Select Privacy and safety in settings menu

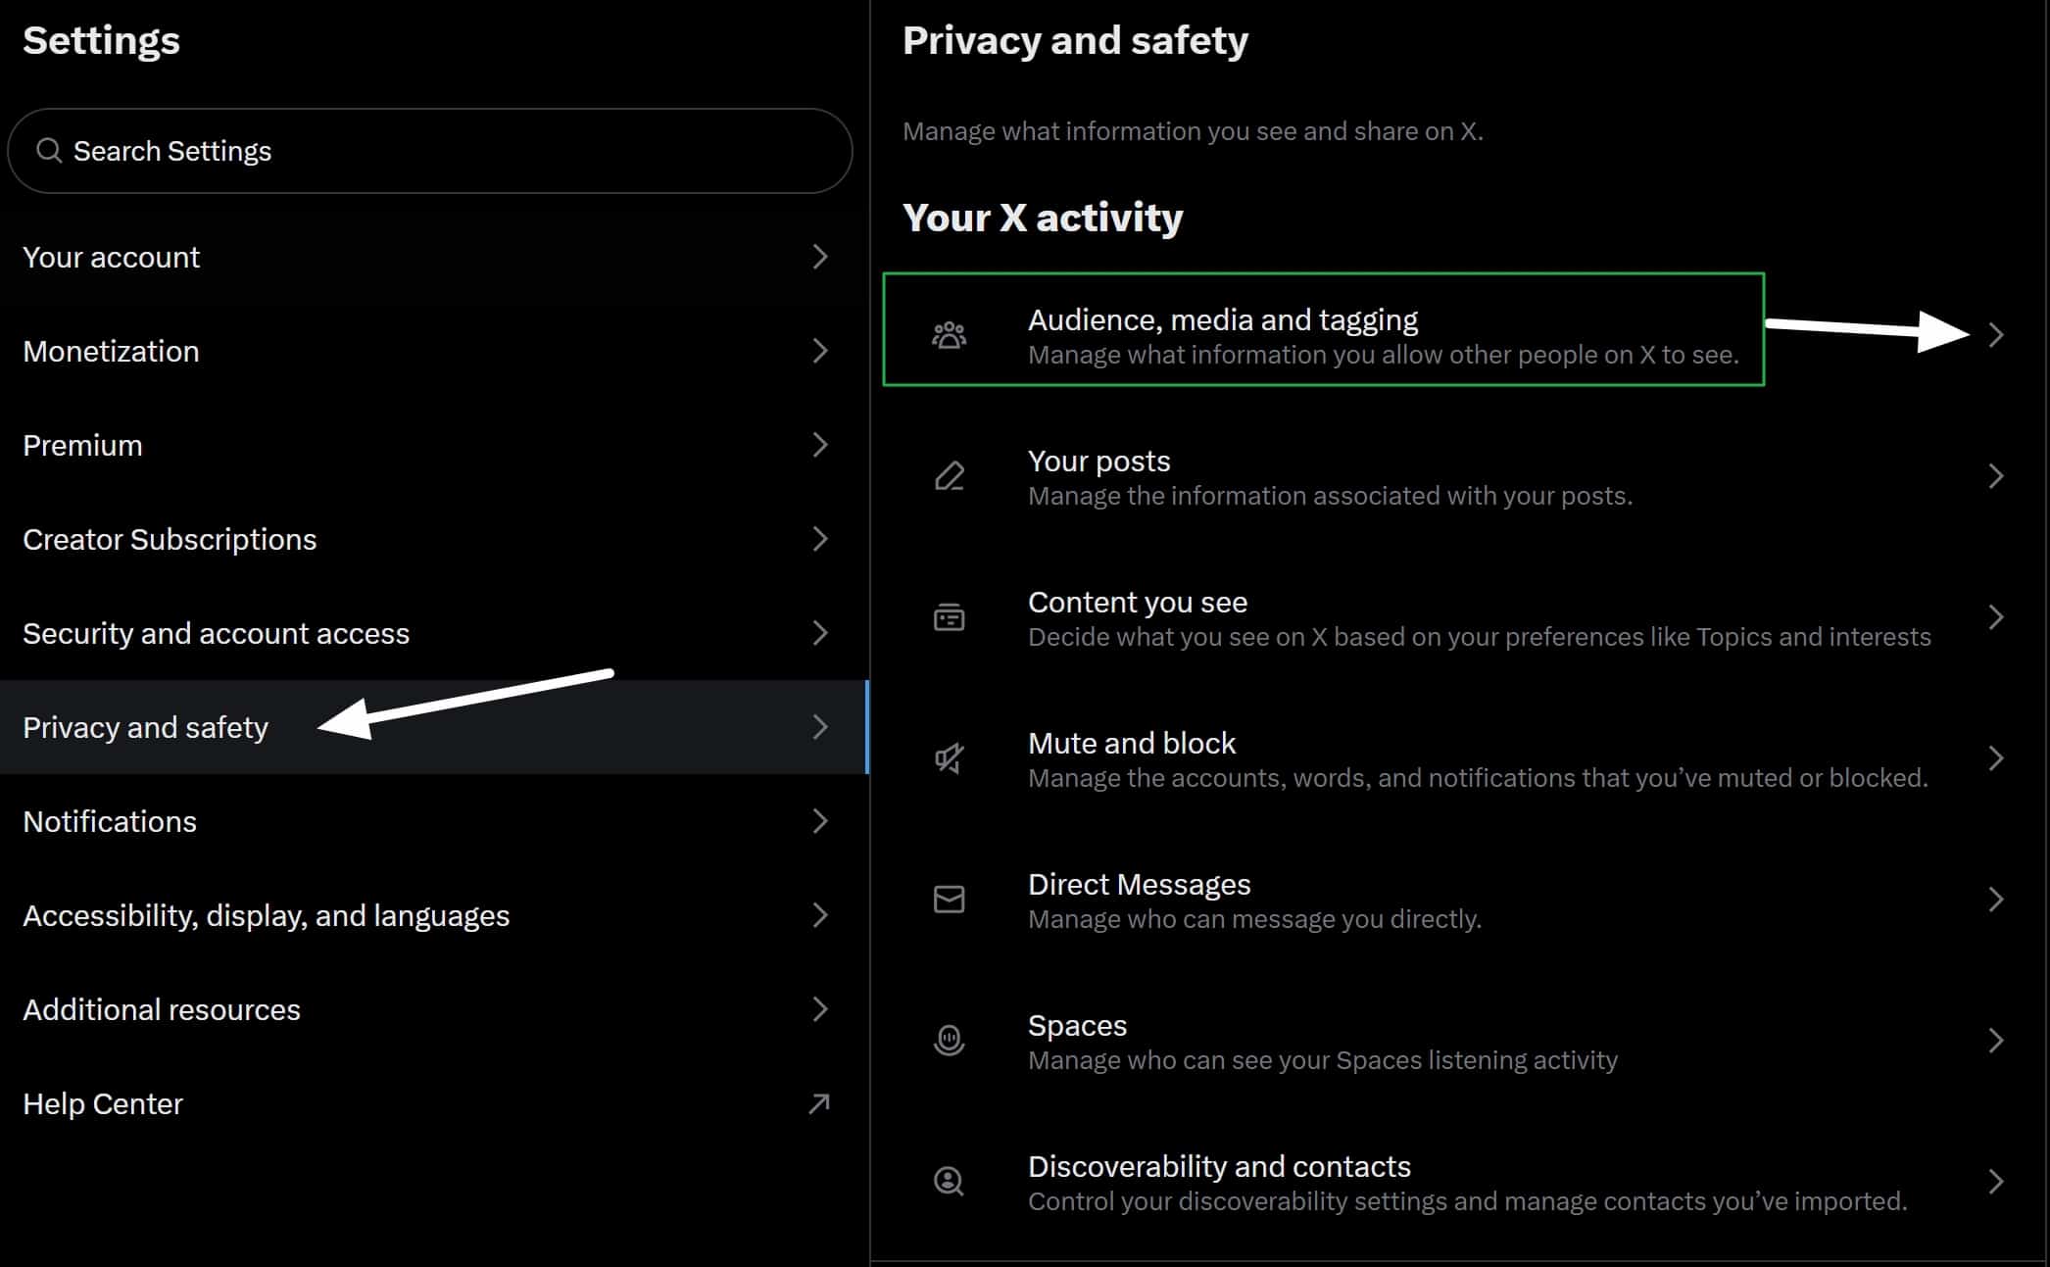tap(434, 727)
